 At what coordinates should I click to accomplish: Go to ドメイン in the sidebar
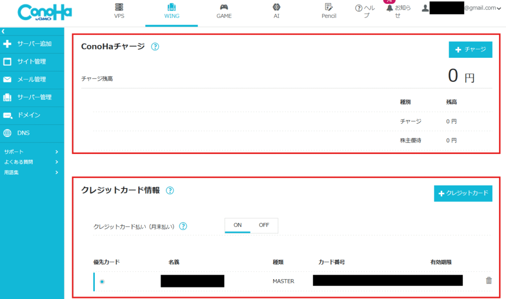point(32,115)
